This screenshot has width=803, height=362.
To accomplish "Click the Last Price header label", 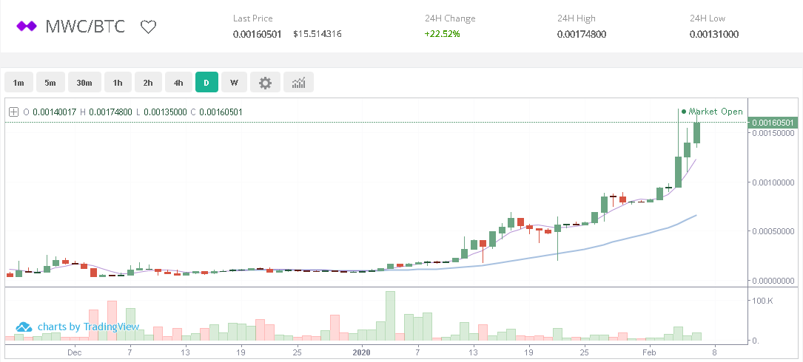I will pos(253,18).
